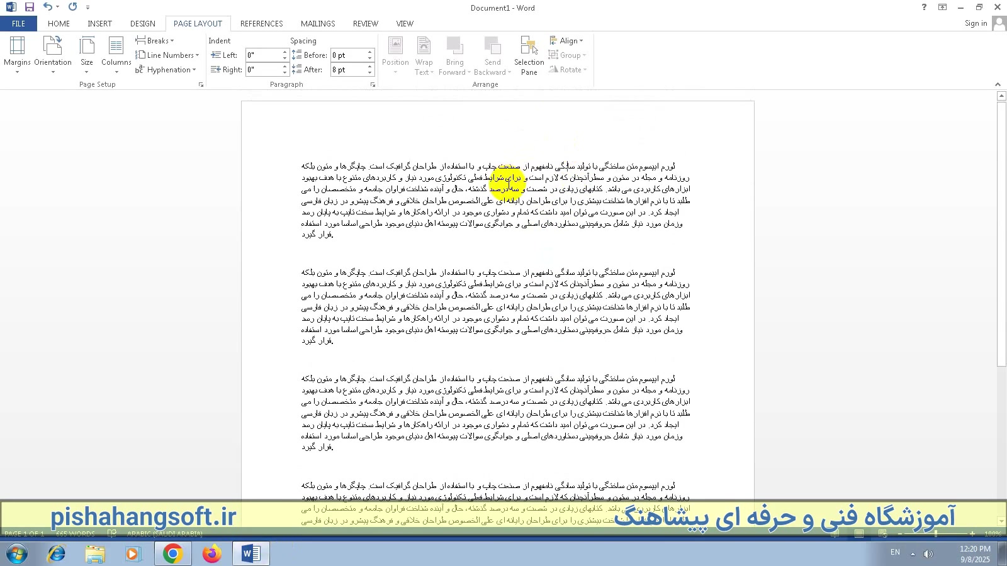Viewport: 1007px width, 566px height.
Task: Open Microsoft Word Help
Action: tap(924, 8)
